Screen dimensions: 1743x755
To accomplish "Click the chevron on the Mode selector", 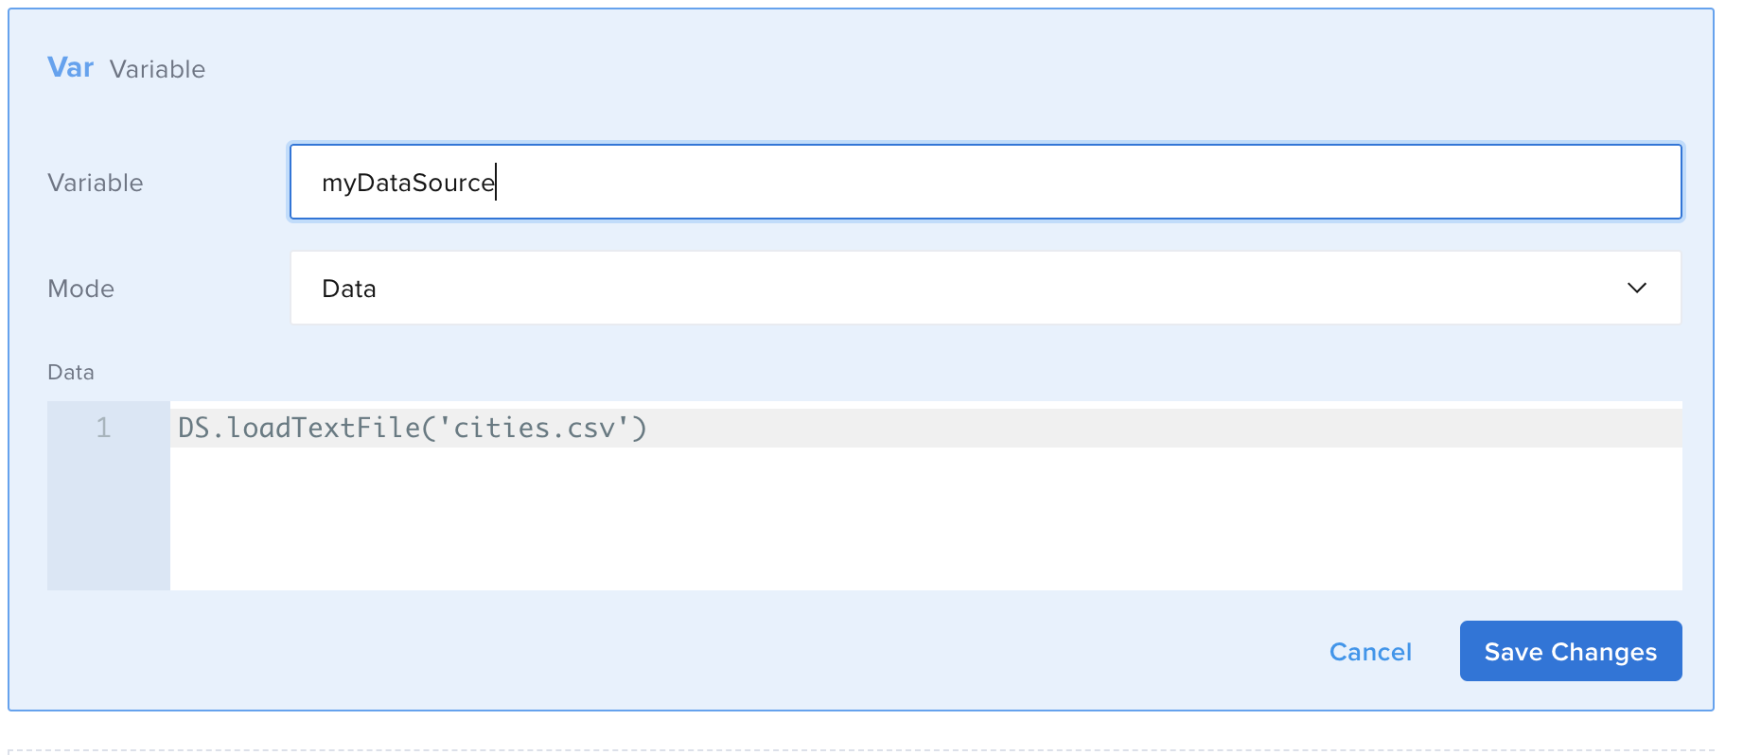I will coord(1637,288).
